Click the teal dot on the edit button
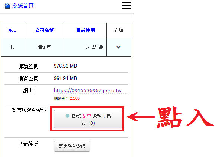Image resolution: width=219 pixels, height=157 pixels. click(68, 116)
